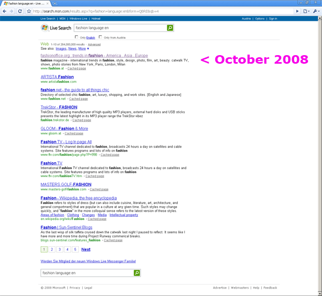
Task: Open the page control menu icon
Action: tap(306, 11)
